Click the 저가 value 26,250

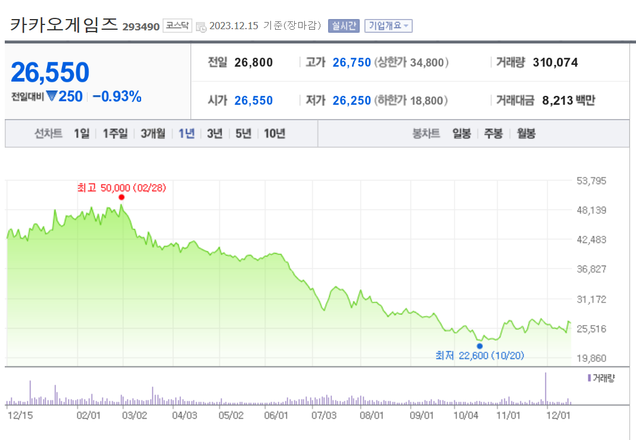[x=352, y=101]
